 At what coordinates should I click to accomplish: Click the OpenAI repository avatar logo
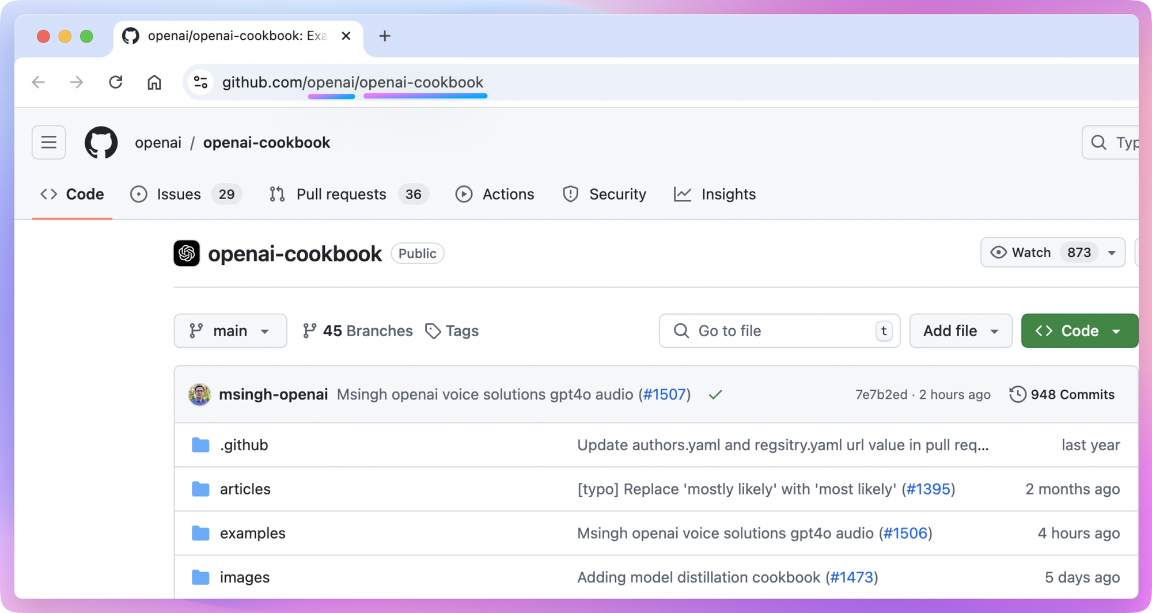click(187, 253)
